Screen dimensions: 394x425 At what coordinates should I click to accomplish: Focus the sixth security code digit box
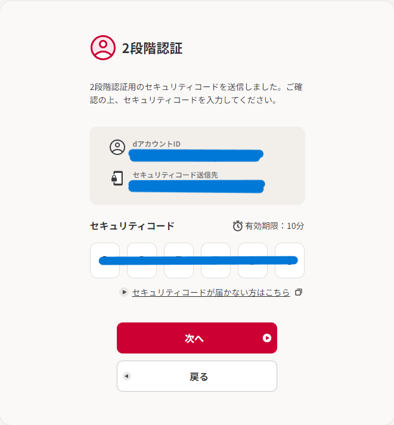pos(290,260)
